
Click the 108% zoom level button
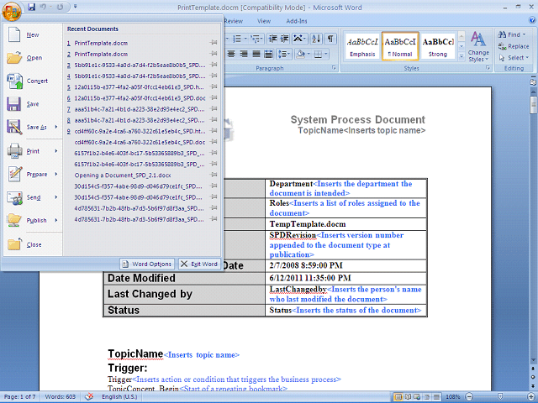(x=453, y=397)
